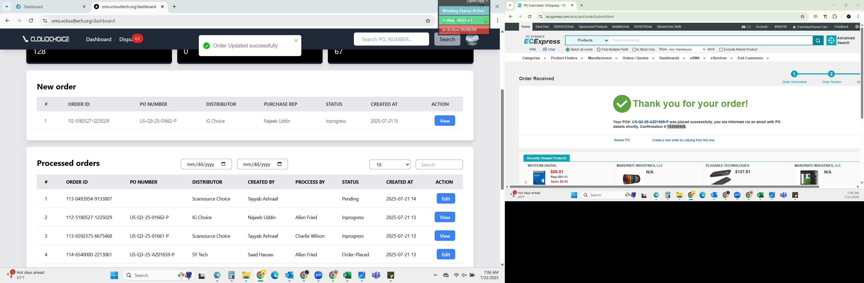Open the envelope messages icon showing (2)
This screenshot has height=283, width=864.
[743, 27]
